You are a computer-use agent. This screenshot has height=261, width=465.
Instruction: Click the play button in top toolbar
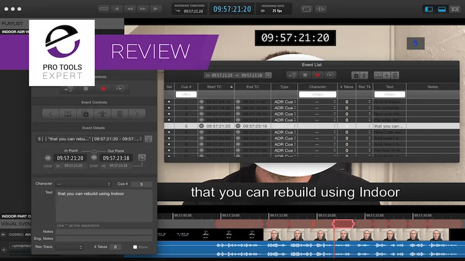click(156, 9)
